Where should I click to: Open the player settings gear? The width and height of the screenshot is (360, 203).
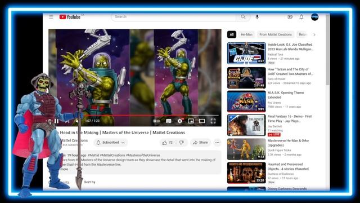(180, 121)
